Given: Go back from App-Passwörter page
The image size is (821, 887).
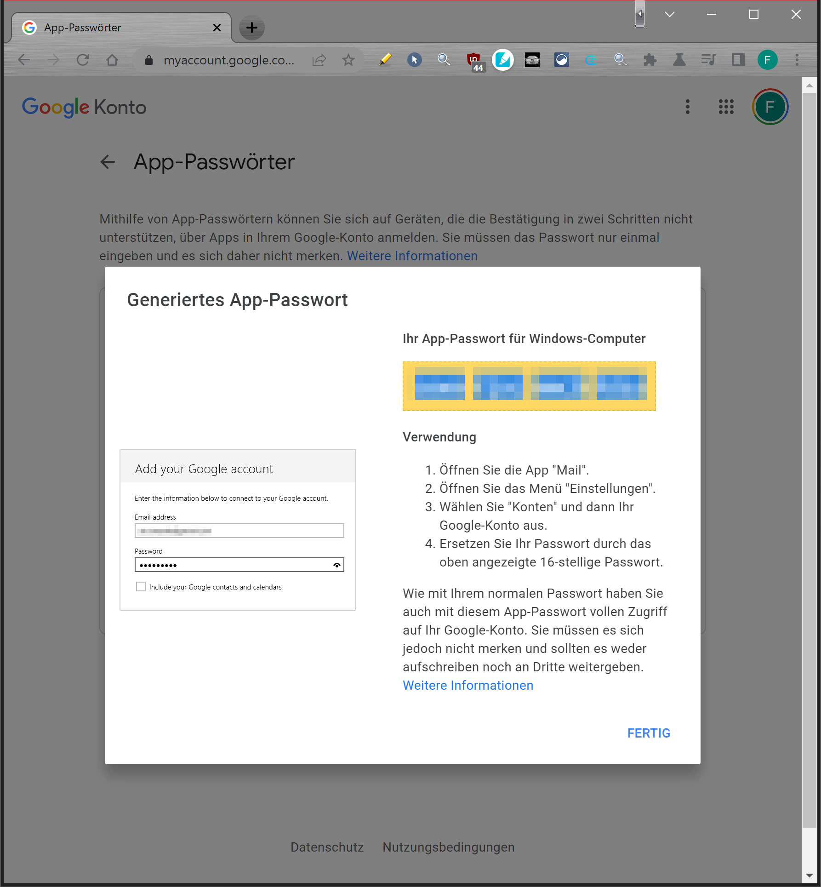Looking at the screenshot, I should pos(108,162).
